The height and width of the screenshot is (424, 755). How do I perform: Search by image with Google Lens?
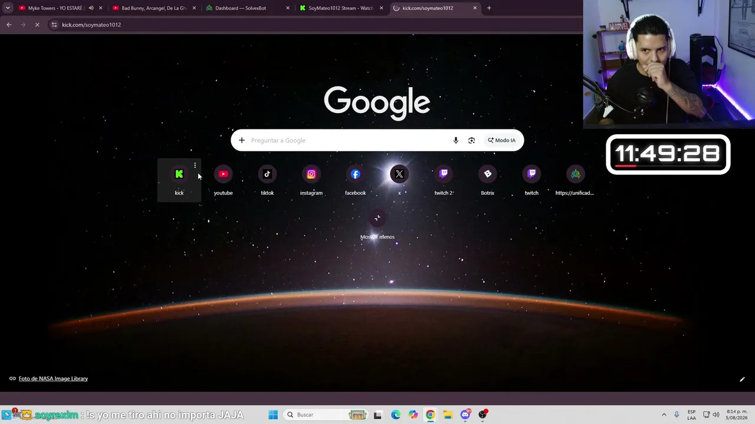(471, 140)
